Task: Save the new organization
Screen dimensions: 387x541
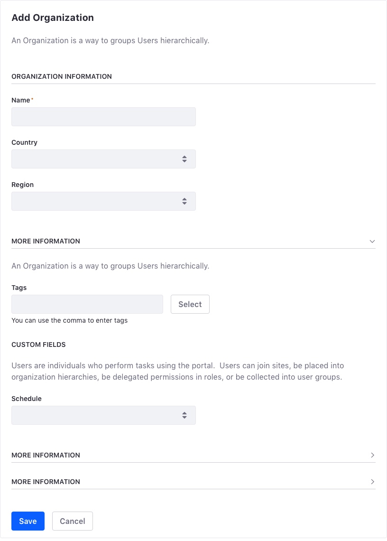Action: click(x=28, y=521)
